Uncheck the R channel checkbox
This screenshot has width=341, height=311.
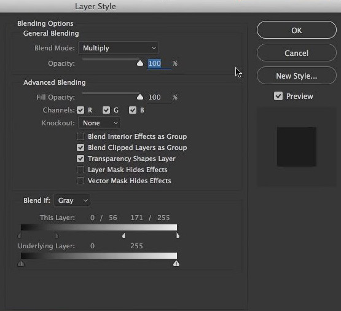pyautogui.click(x=80, y=110)
